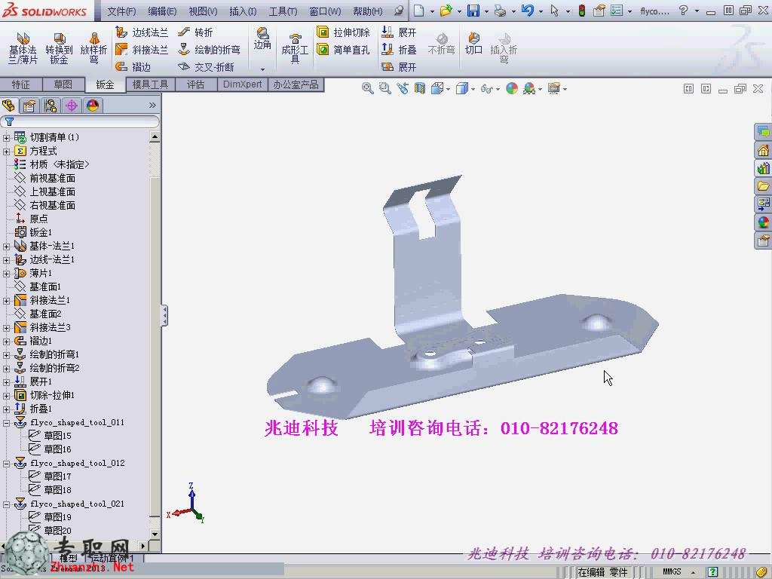
Task: Open the 文件(F) menu
Action: click(121, 11)
